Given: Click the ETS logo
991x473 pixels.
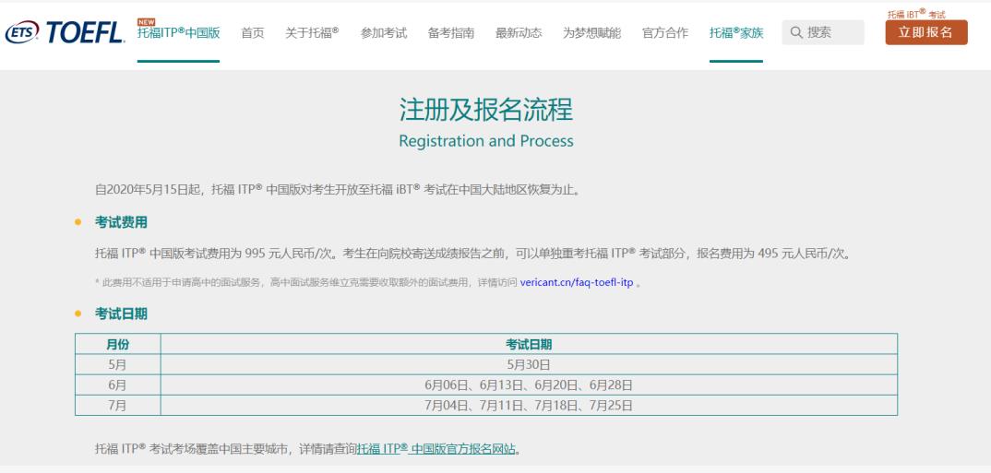Looking at the screenshot, I should tap(22, 32).
